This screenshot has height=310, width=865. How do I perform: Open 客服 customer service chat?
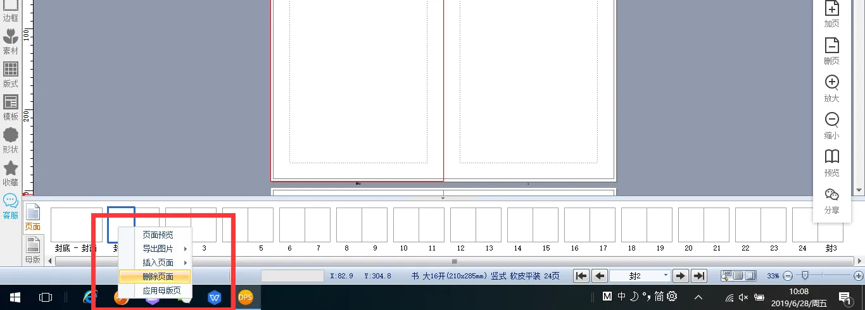point(11,207)
